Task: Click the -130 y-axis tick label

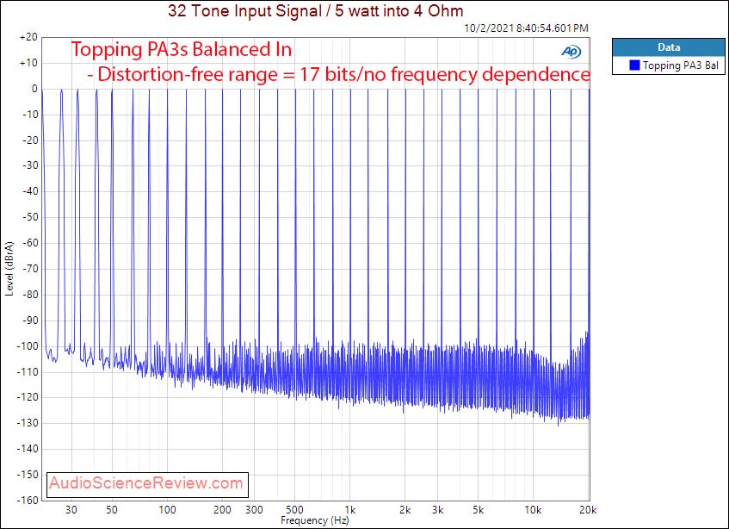Action: coord(27,423)
